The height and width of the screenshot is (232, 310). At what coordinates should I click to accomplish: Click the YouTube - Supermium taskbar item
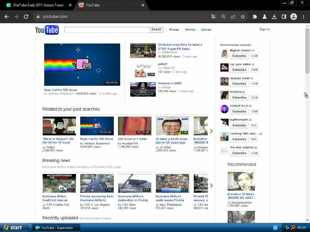point(56,228)
